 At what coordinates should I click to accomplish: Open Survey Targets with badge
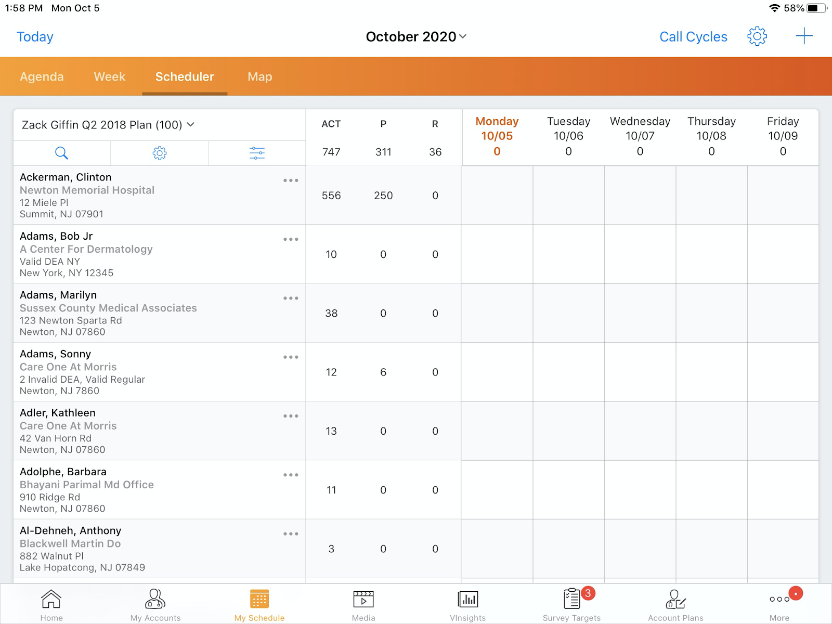(572, 605)
